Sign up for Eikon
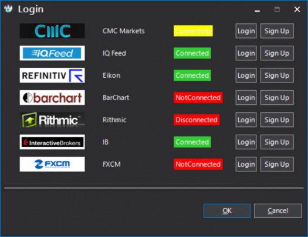The width and height of the screenshot is (308, 237). tap(277, 75)
